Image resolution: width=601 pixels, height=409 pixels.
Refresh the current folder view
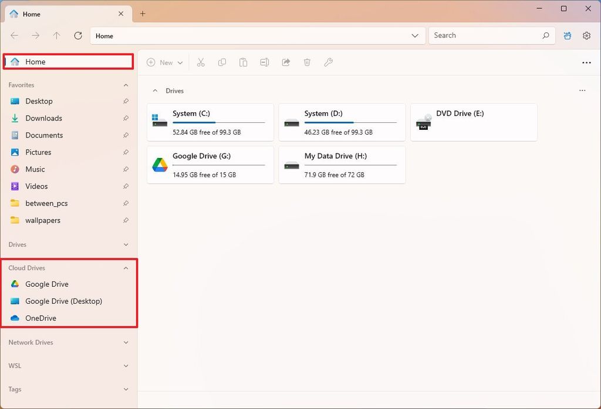77,35
